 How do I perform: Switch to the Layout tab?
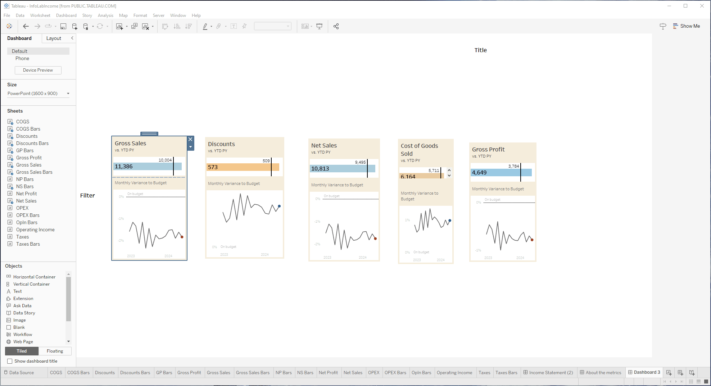click(x=54, y=38)
